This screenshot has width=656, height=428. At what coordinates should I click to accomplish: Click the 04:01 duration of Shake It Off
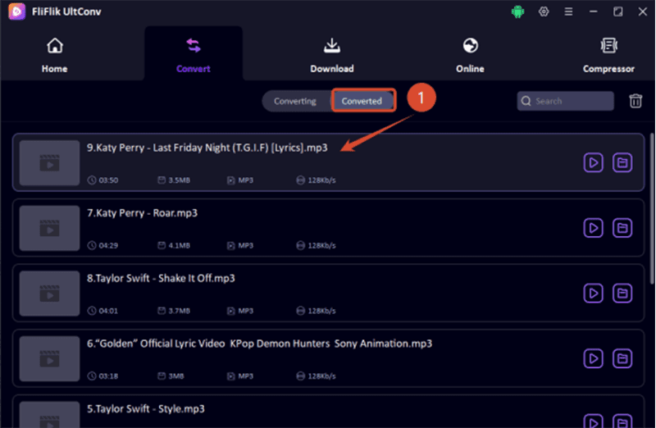coord(108,311)
